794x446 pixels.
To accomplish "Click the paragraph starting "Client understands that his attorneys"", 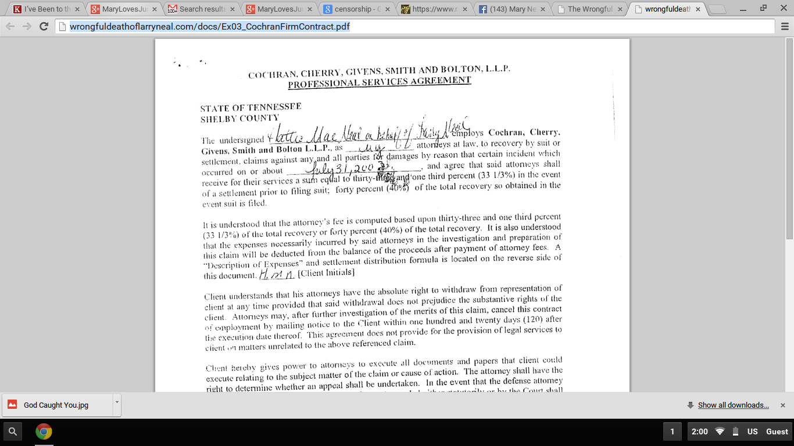I will [383, 318].
